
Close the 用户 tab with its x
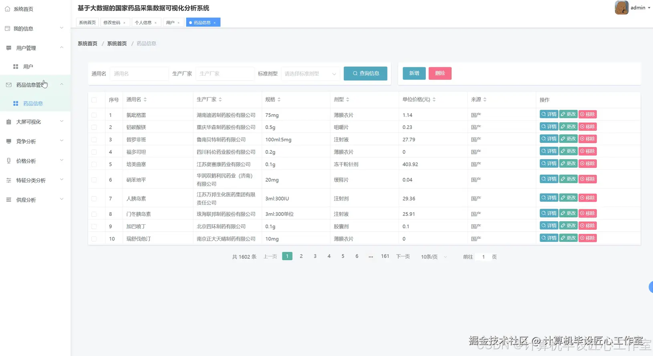point(178,23)
